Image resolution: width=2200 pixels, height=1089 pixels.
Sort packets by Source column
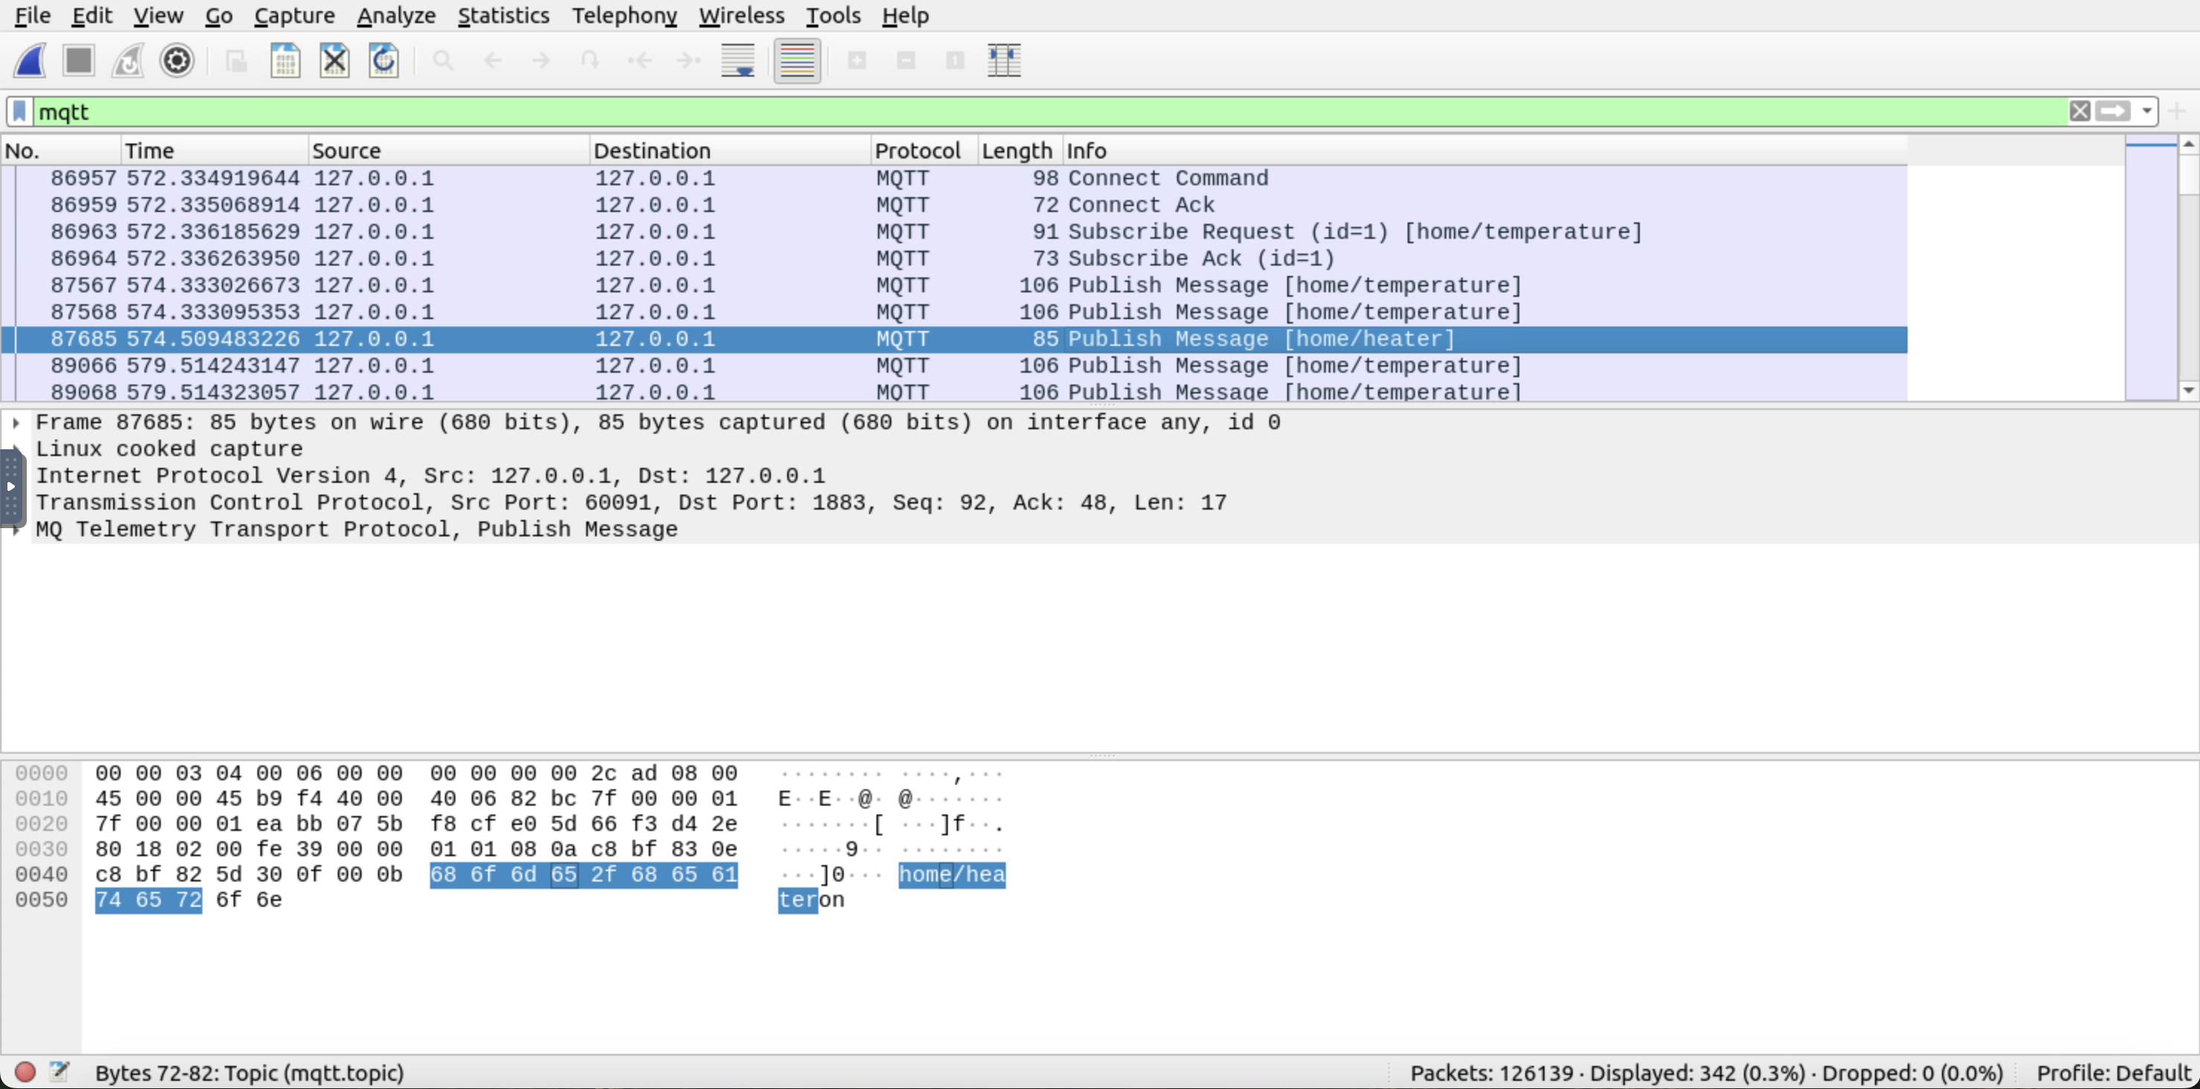click(449, 150)
